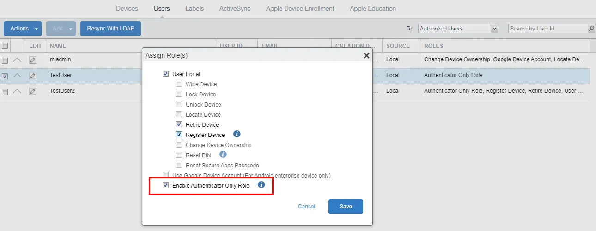Enable the Wipe Device checkbox
Viewport: 596px width, 231px height.
click(179, 84)
